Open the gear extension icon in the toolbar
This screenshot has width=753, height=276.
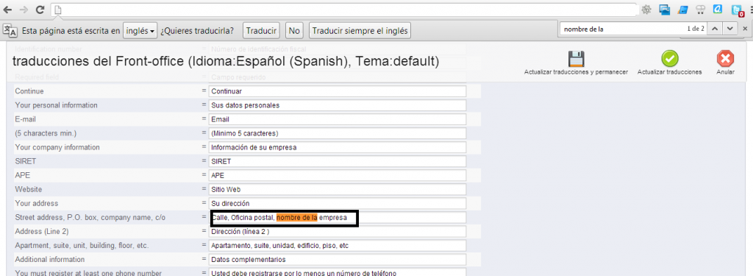coord(647,9)
